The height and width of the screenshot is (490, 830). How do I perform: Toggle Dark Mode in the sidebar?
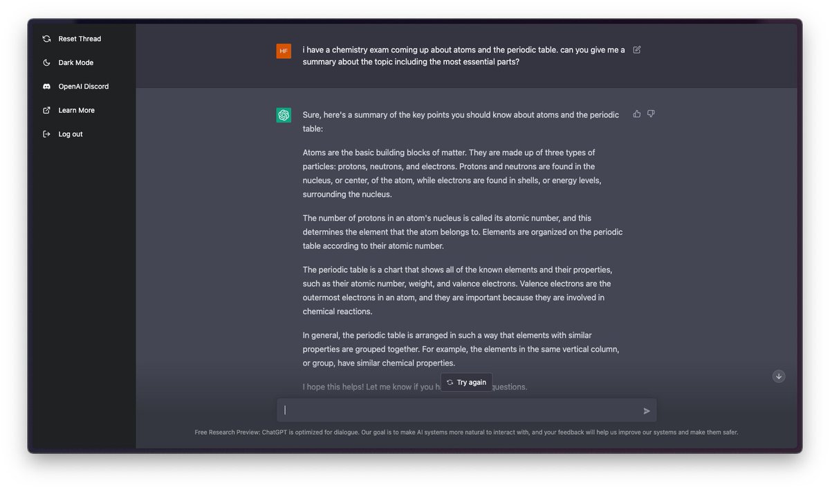click(x=75, y=63)
